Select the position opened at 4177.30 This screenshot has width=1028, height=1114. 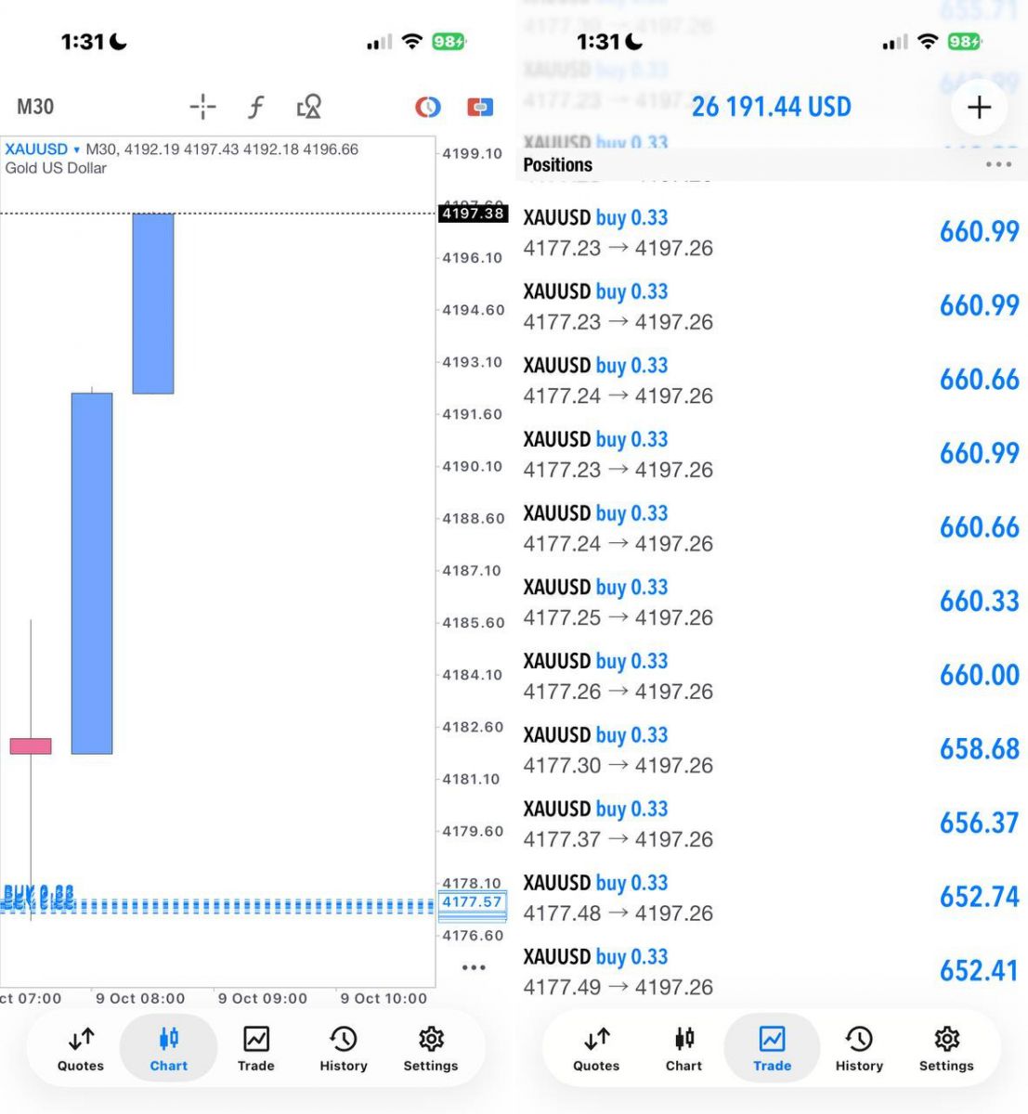pyautogui.click(x=771, y=750)
